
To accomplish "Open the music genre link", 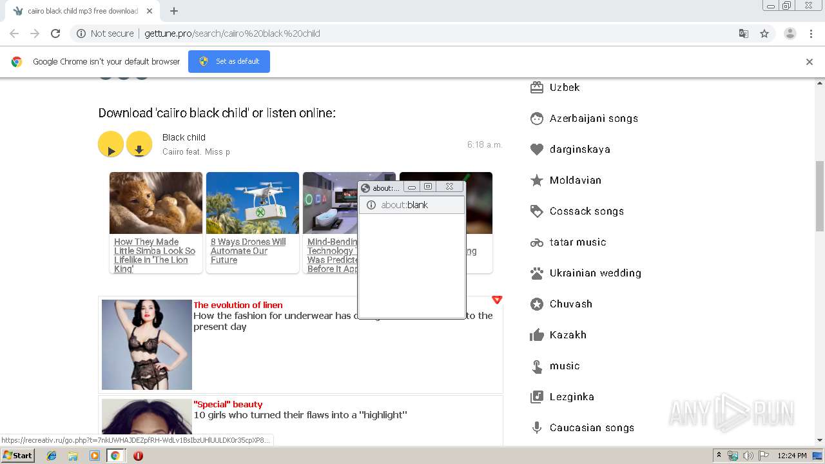I will click(x=565, y=366).
